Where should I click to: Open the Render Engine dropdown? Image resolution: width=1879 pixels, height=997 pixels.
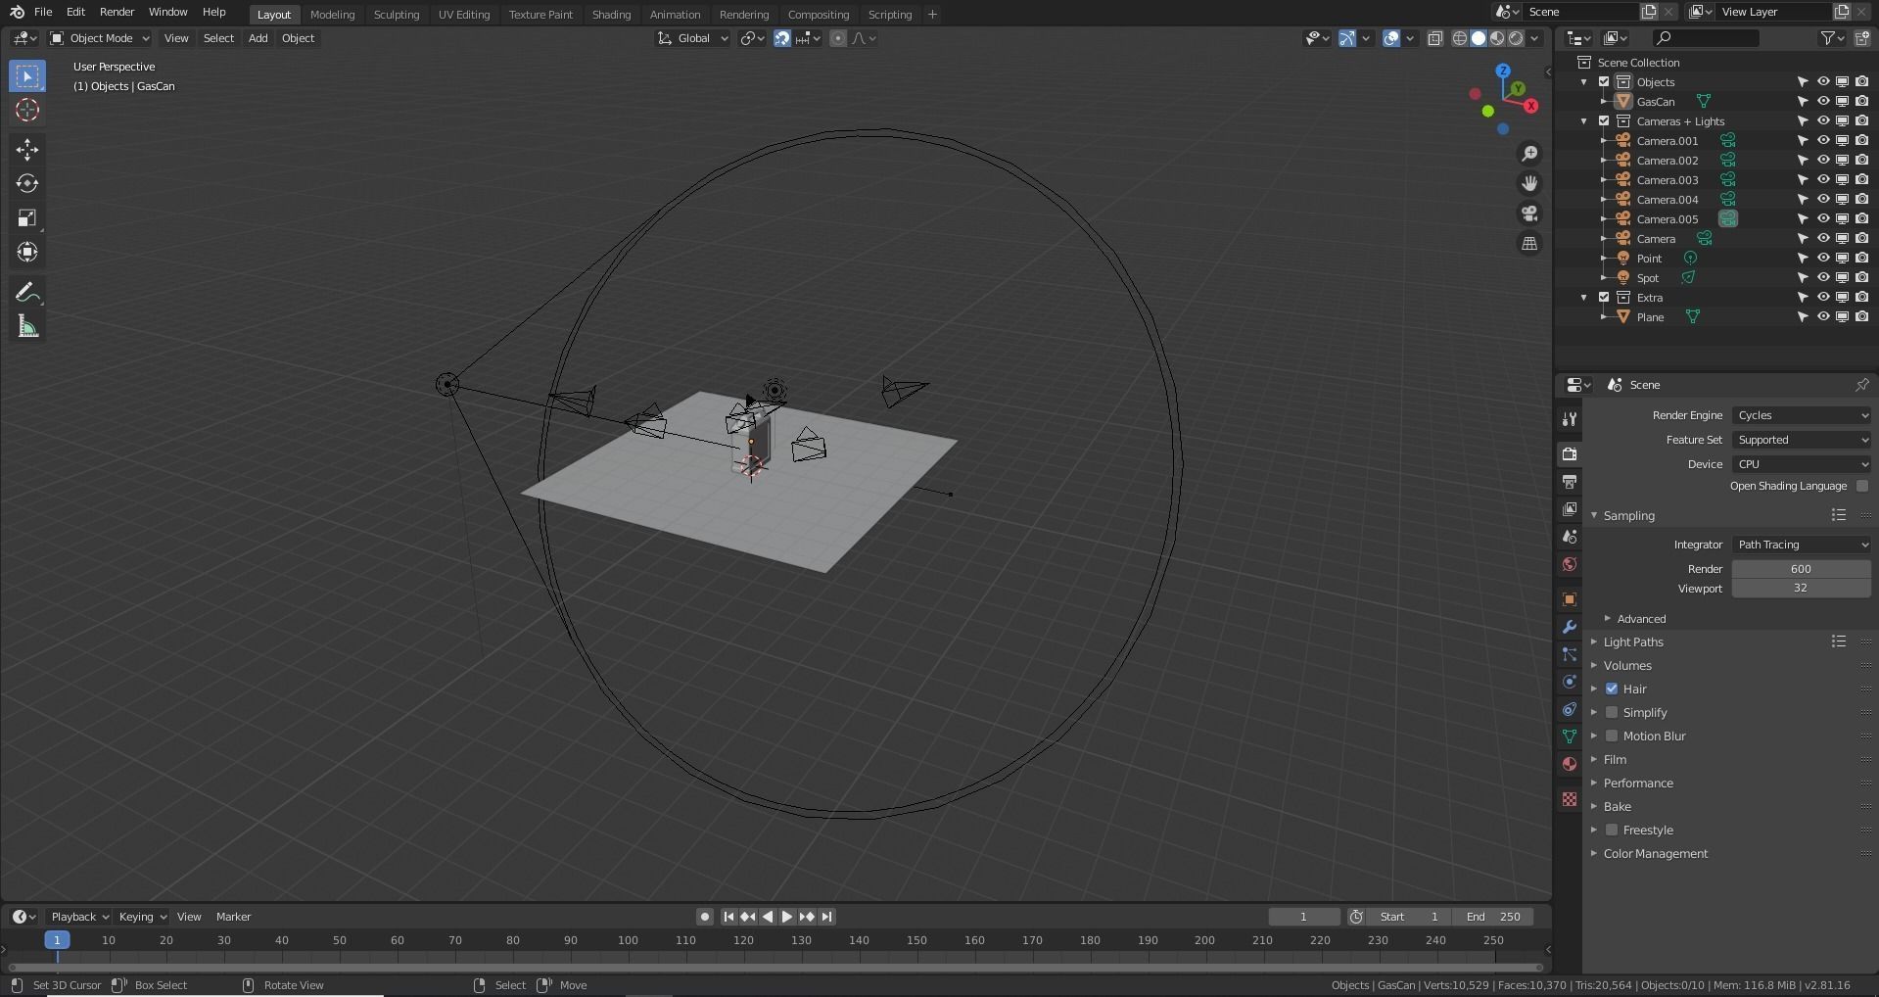[1802, 415]
